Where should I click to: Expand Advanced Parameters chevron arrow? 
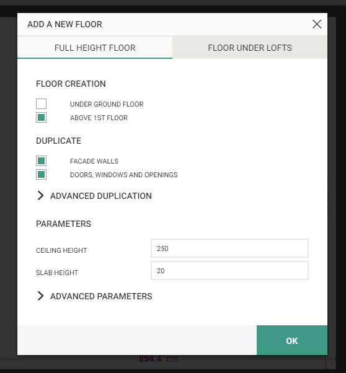[40, 296]
